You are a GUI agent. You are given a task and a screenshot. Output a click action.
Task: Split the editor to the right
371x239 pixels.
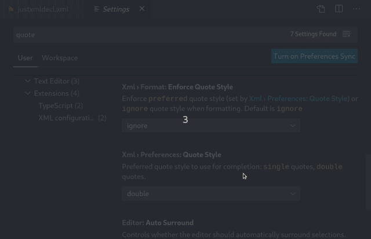tap(339, 9)
